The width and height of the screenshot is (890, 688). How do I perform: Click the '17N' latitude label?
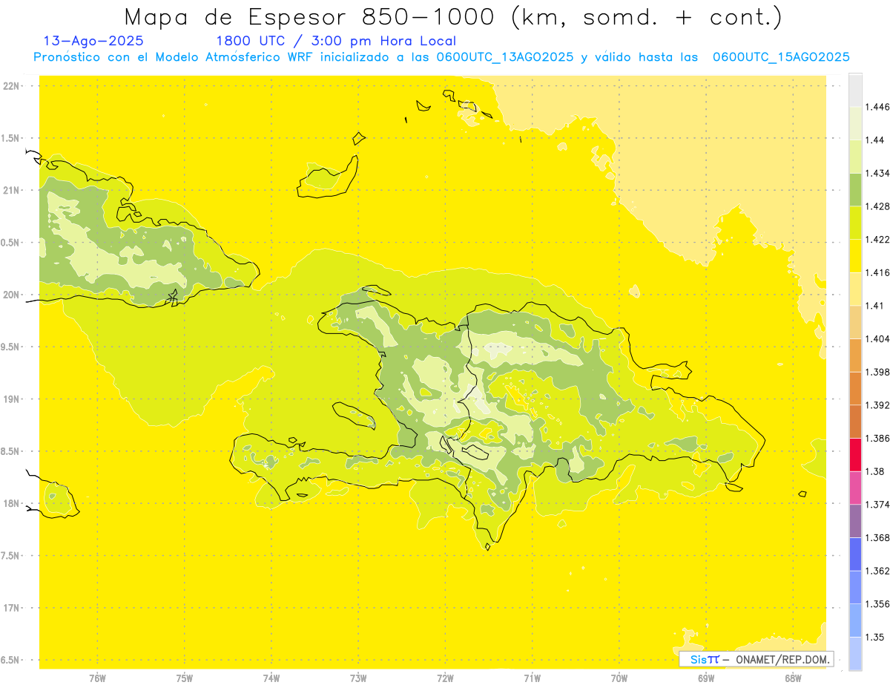(13, 609)
